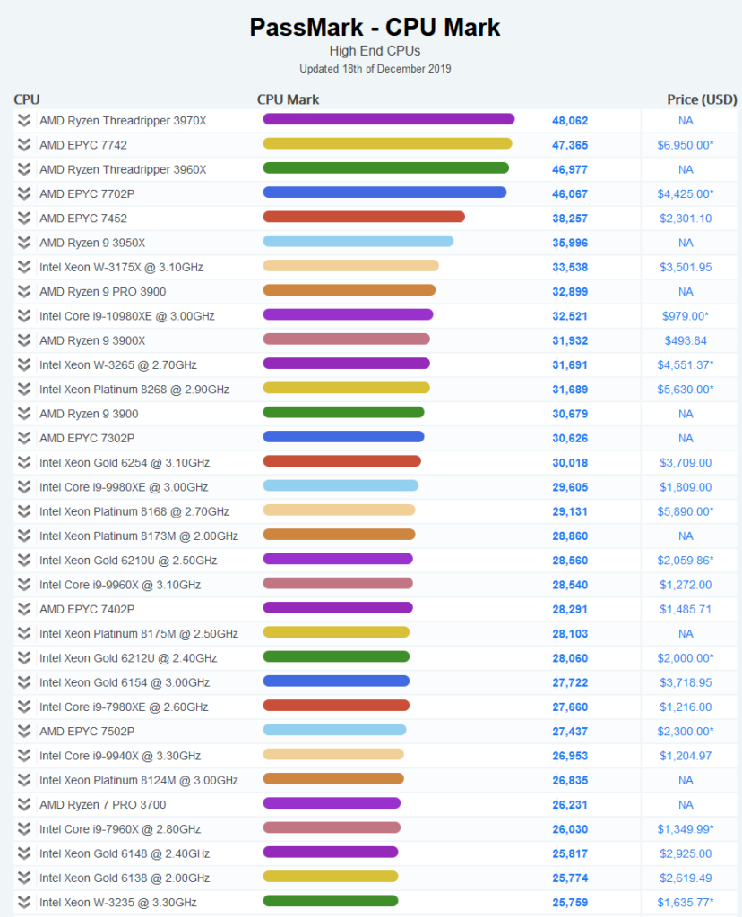The height and width of the screenshot is (917, 742).
Task: Open the AMD Ryzen 9 PRO 3900 link
Action: [x=102, y=292]
